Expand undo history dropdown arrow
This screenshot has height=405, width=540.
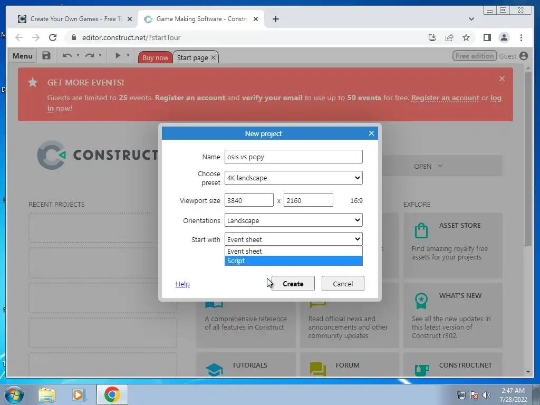[x=78, y=55]
